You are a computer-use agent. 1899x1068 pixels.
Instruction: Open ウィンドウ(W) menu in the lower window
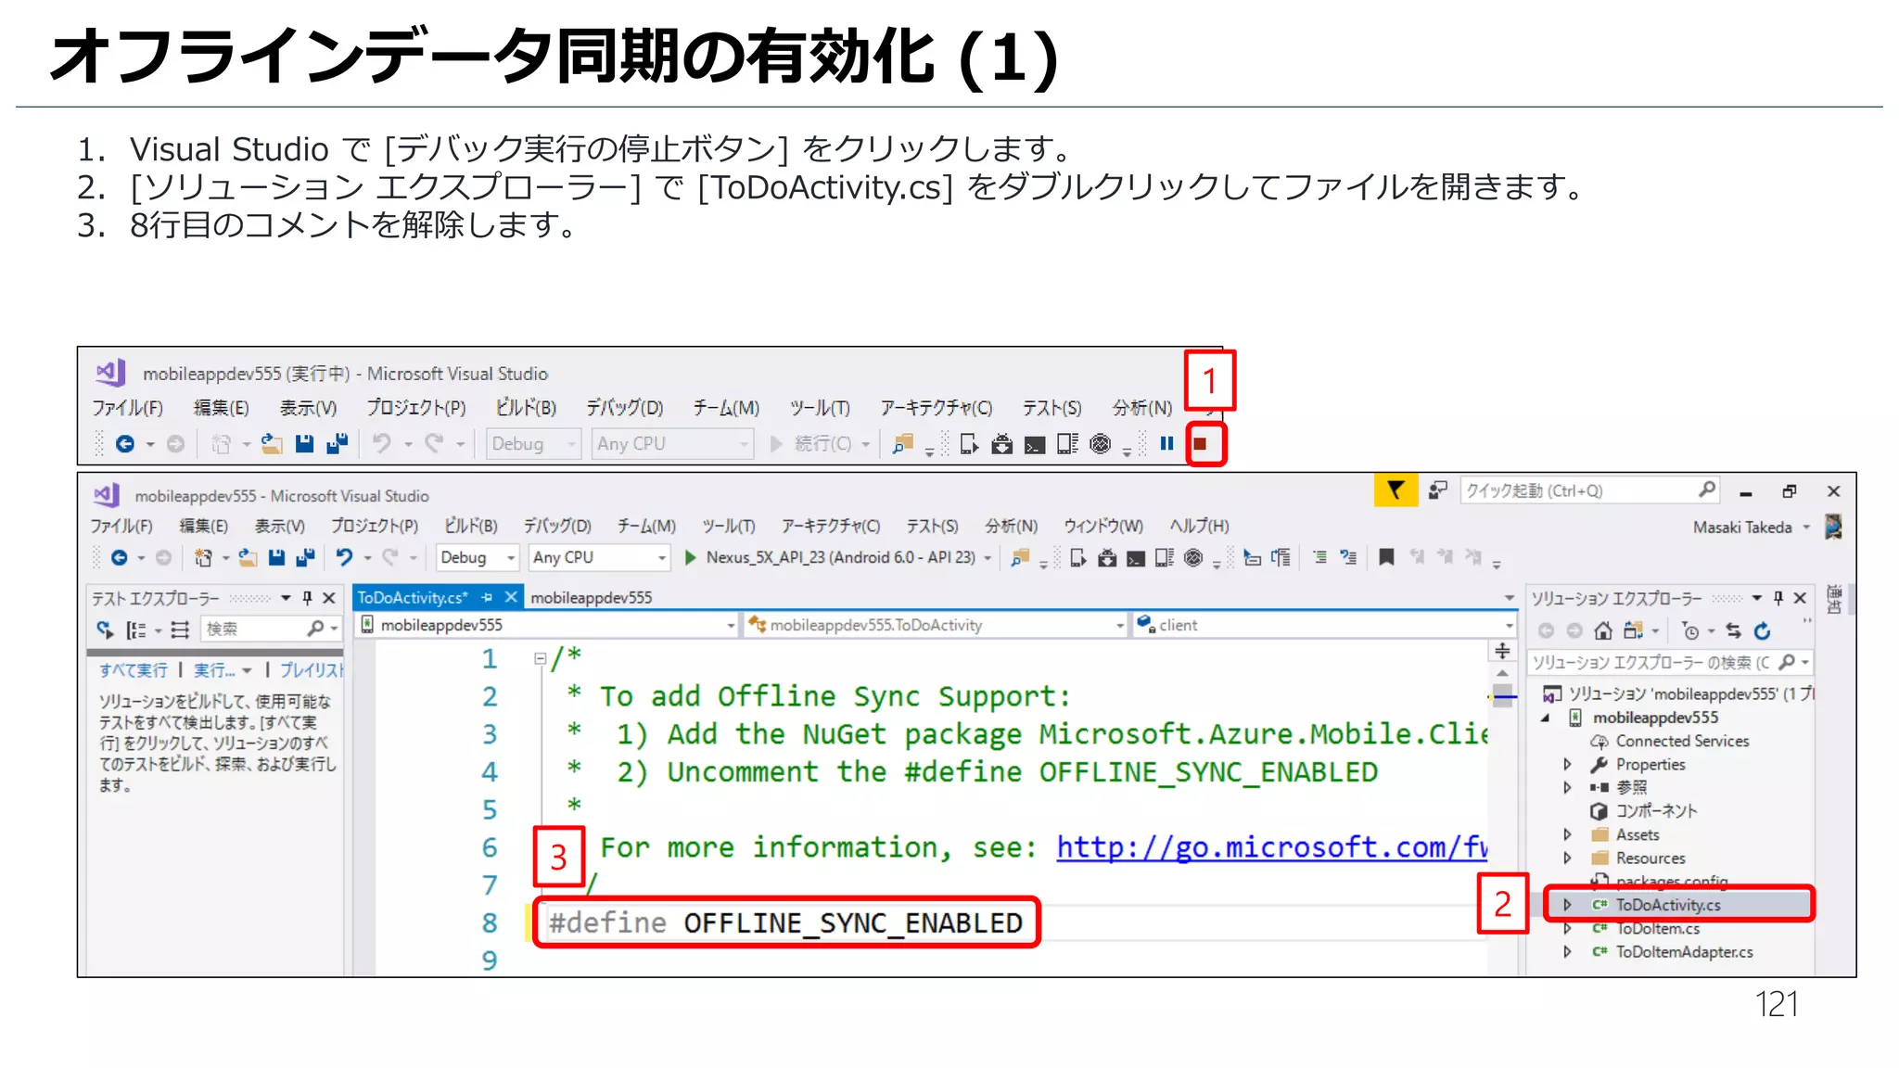click(x=1102, y=526)
